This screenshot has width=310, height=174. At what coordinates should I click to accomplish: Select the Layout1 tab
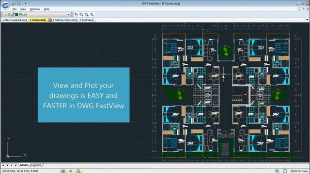36,165
